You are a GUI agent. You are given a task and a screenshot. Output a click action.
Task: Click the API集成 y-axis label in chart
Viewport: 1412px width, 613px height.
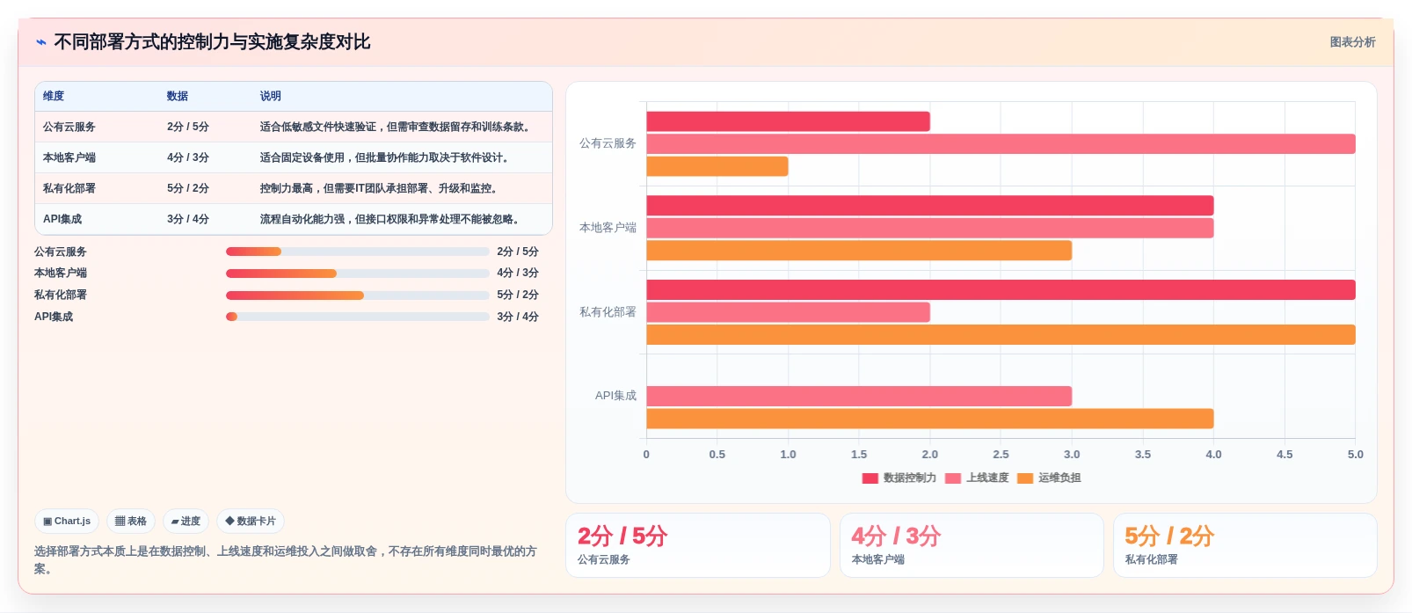(615, 396)
